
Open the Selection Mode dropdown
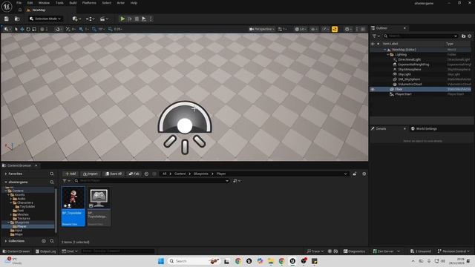45,19
